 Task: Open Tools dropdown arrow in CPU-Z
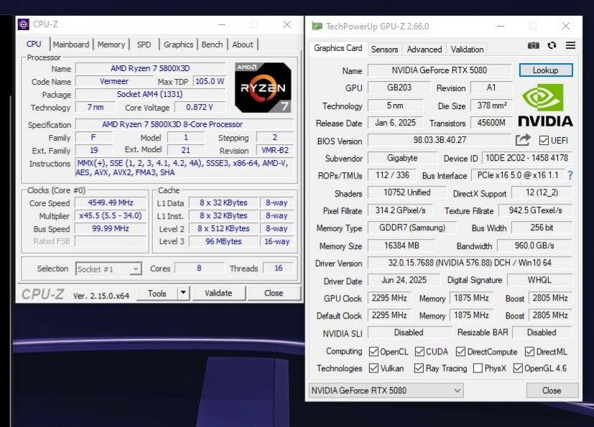183,293
